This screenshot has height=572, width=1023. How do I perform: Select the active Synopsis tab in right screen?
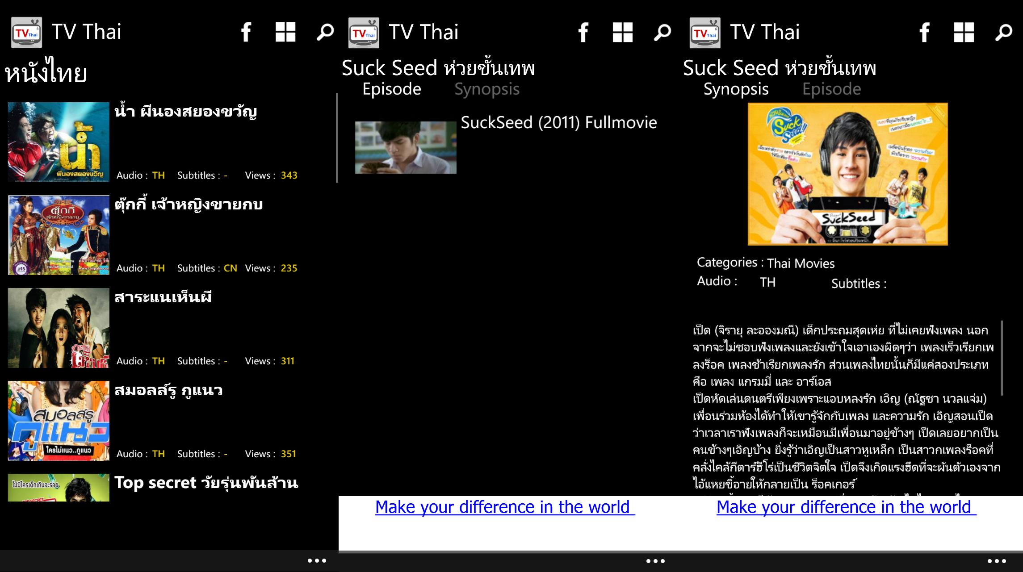[736, 89]
